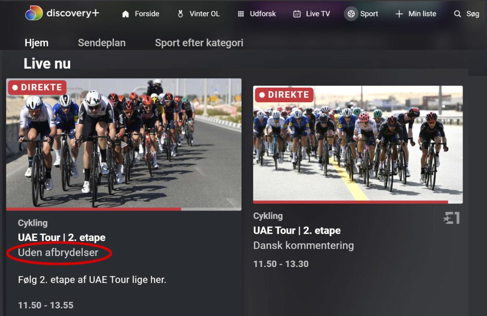Click the right stream's red progress bar
This screenshot has width=487, height=316.
click(x=350, y=202)
